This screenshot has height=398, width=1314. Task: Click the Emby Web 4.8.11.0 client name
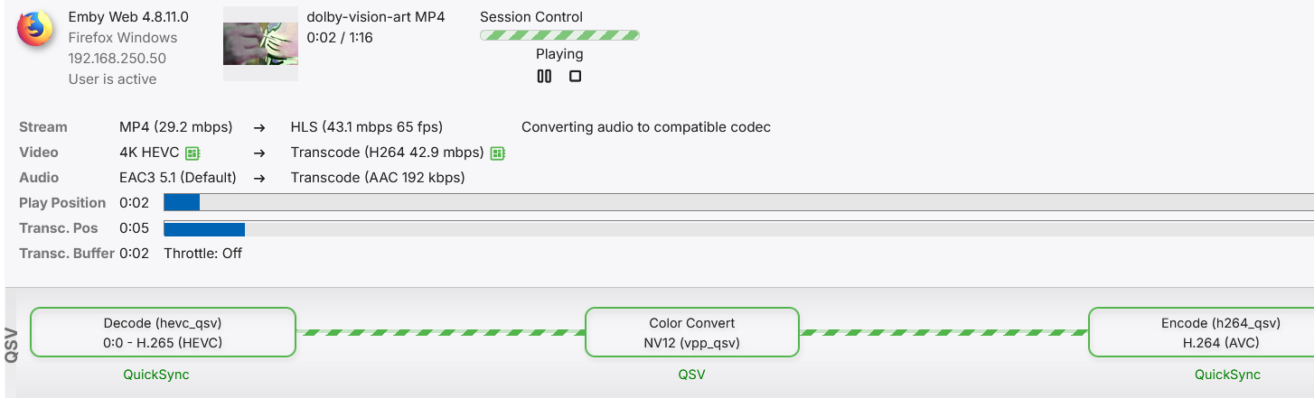(128, 17)
